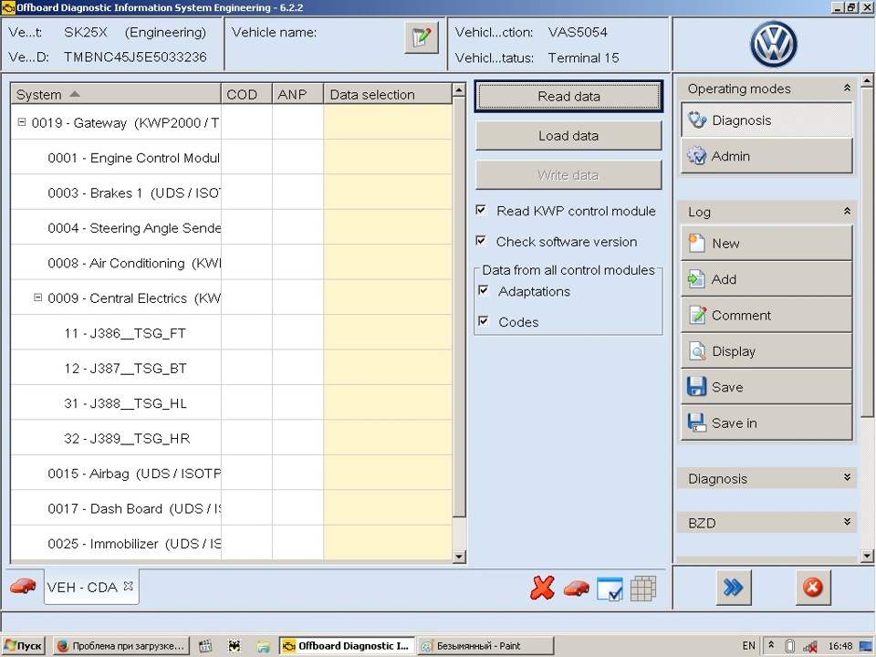The height and width of the screenshot is (657, 876).
Task: Click the COD column header
Action: click(x=247, y=94)
